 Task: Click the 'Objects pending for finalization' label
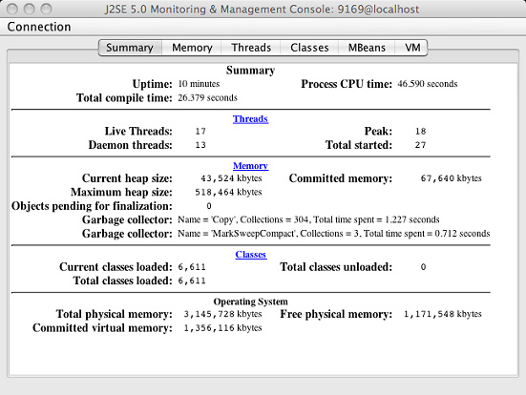coord(92,206)
